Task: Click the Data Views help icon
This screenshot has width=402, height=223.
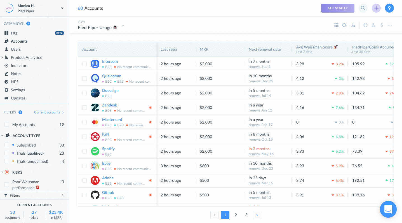Action: 28,24
